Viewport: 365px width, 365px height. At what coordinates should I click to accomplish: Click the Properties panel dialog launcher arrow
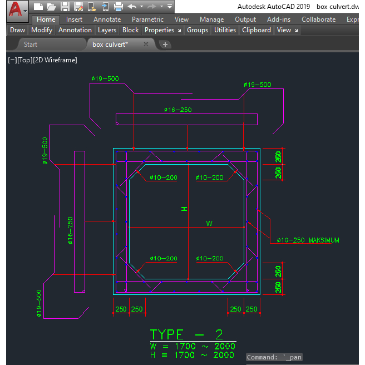[180, 31]
